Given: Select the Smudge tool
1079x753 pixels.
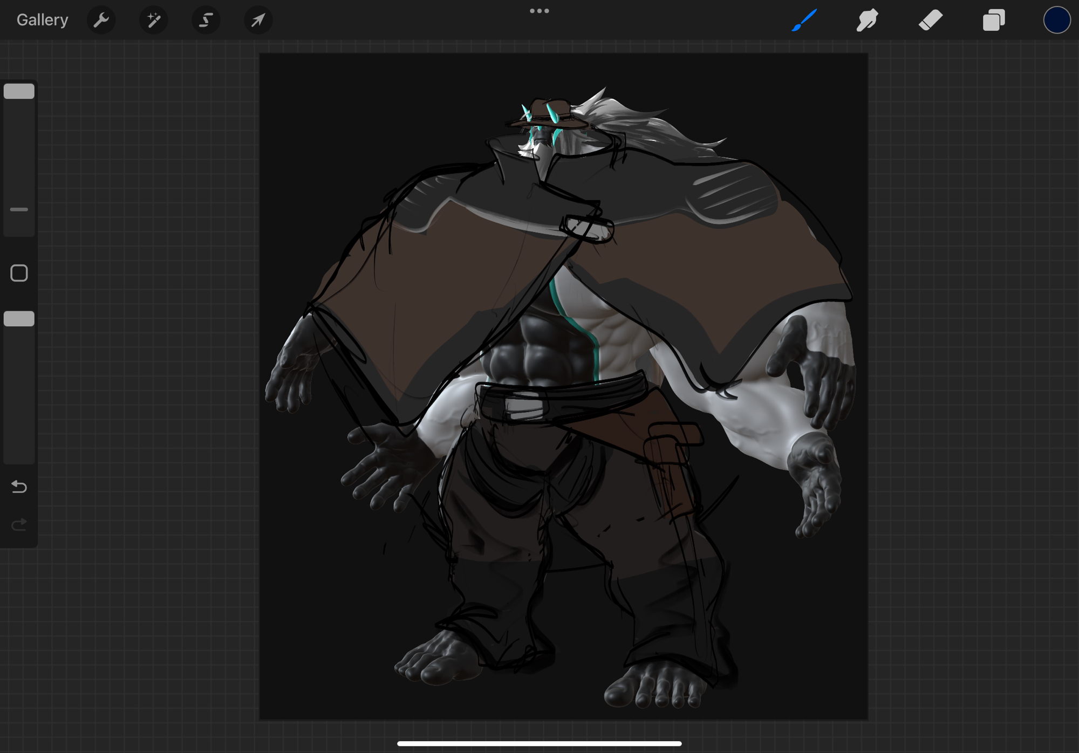Looking at the screenshot, I should pyautogui.click(x=867, y=20).
